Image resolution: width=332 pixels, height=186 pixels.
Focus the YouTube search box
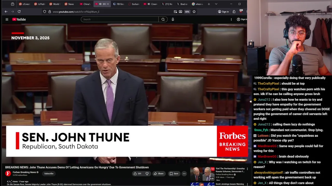pyautogui.click(x=120, y=19)
